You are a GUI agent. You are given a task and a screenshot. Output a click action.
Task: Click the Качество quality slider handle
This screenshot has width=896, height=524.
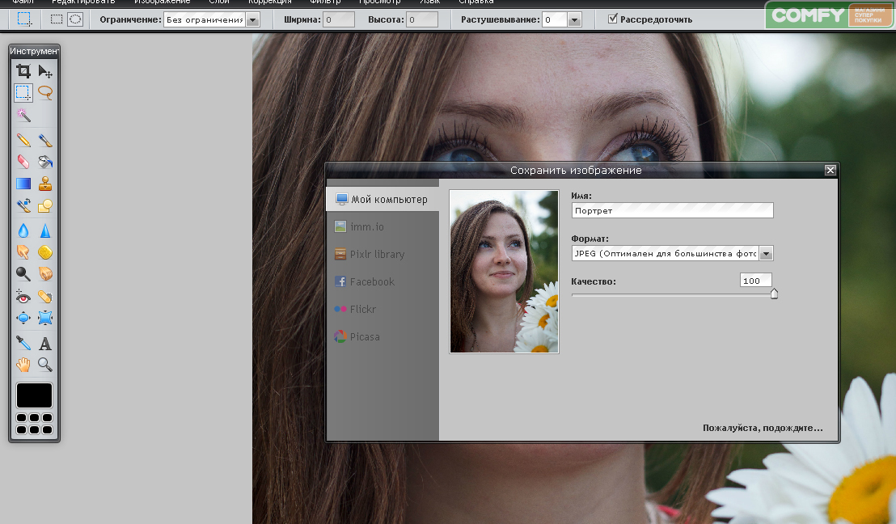[x=774, y=294]
